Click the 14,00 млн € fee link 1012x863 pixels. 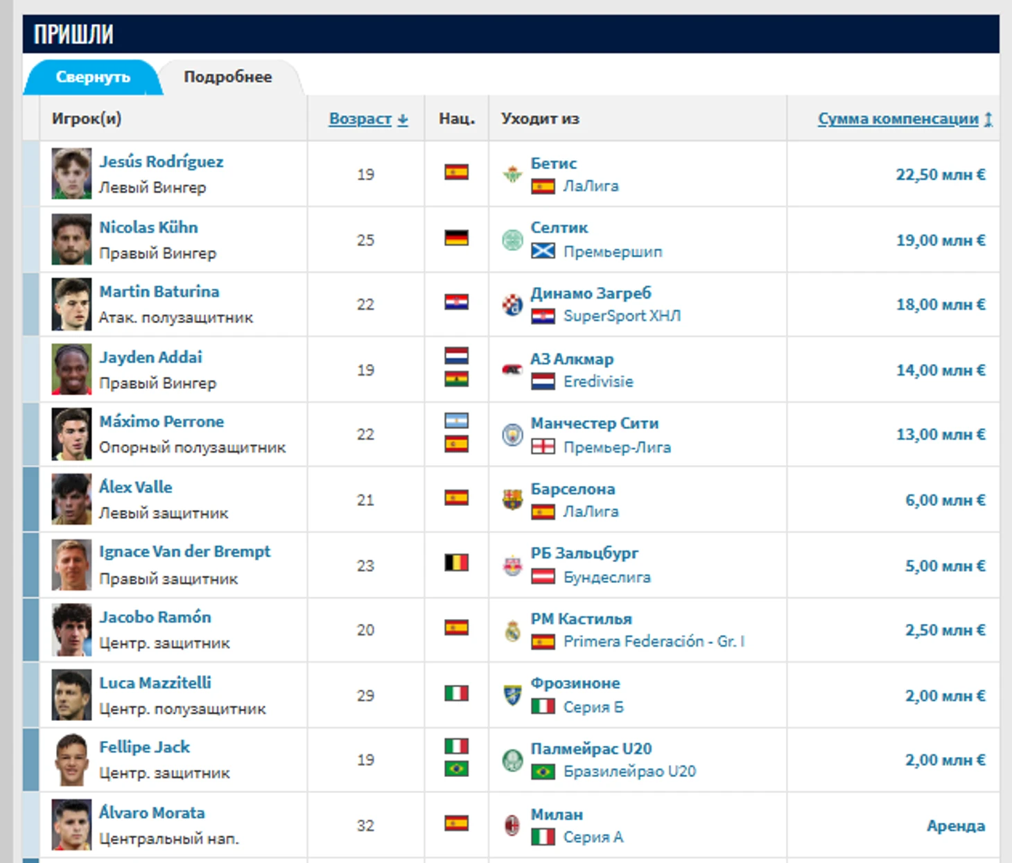(941, 370)
